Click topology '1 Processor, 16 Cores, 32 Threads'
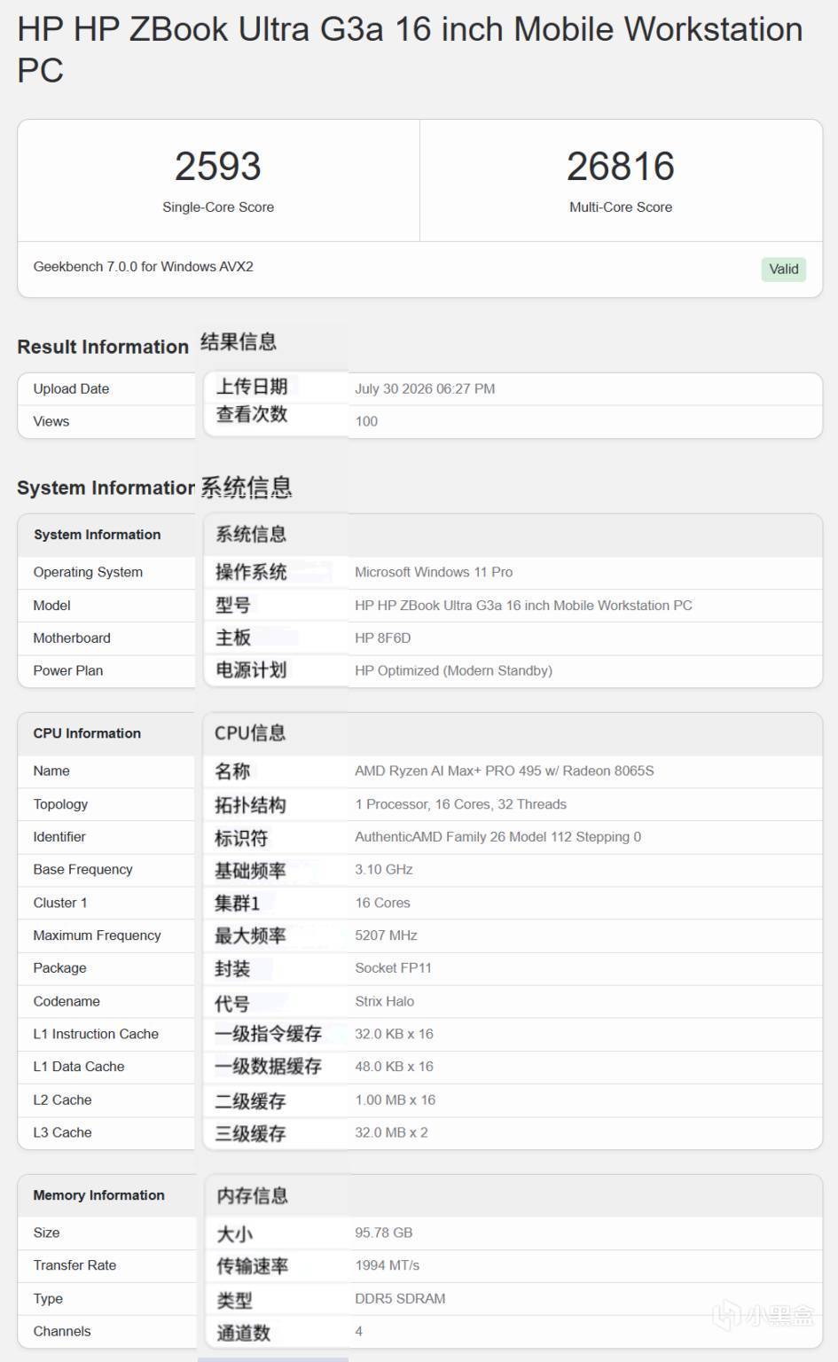This screenshot has height=1362, width=838. [460, 804]
